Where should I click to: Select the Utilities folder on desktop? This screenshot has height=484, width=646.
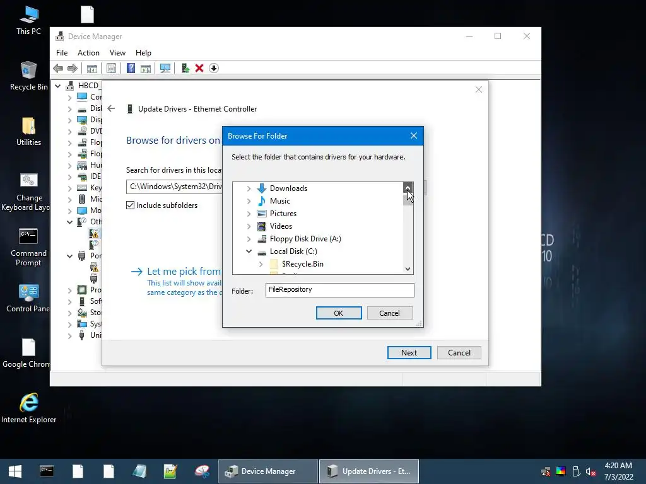coord(29,131)
